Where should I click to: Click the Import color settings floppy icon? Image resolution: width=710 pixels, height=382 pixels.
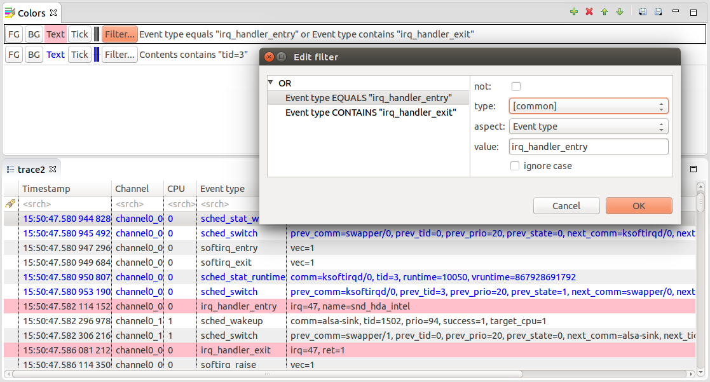point(643,12)
